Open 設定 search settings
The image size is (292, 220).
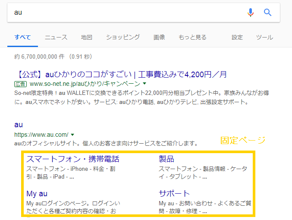point(237,37)
